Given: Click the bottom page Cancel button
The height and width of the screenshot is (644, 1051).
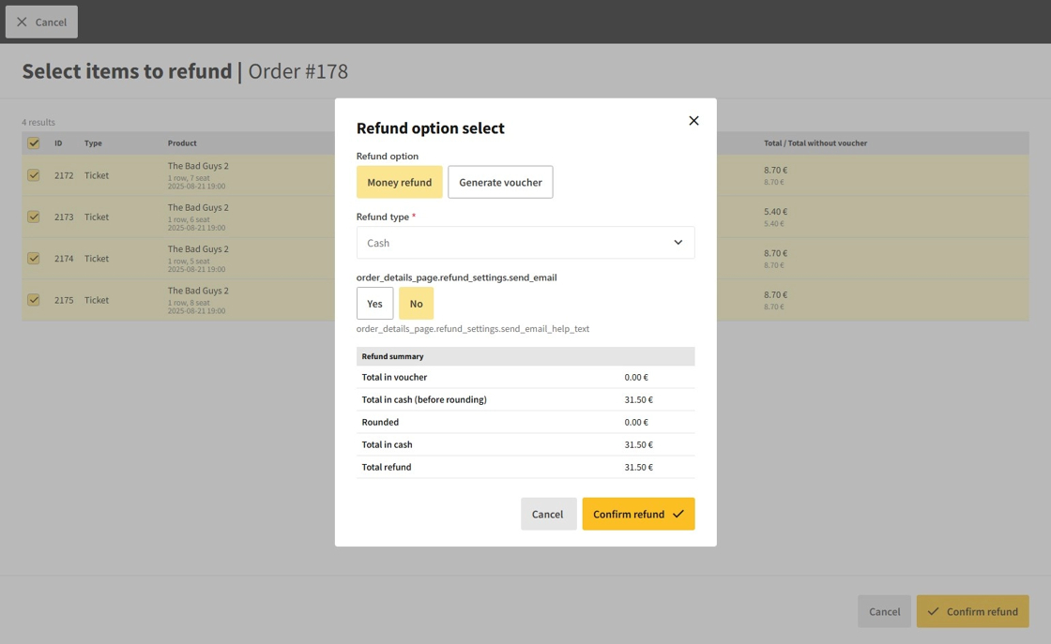Looking at the screenshot, I should (x=884, y=611).
